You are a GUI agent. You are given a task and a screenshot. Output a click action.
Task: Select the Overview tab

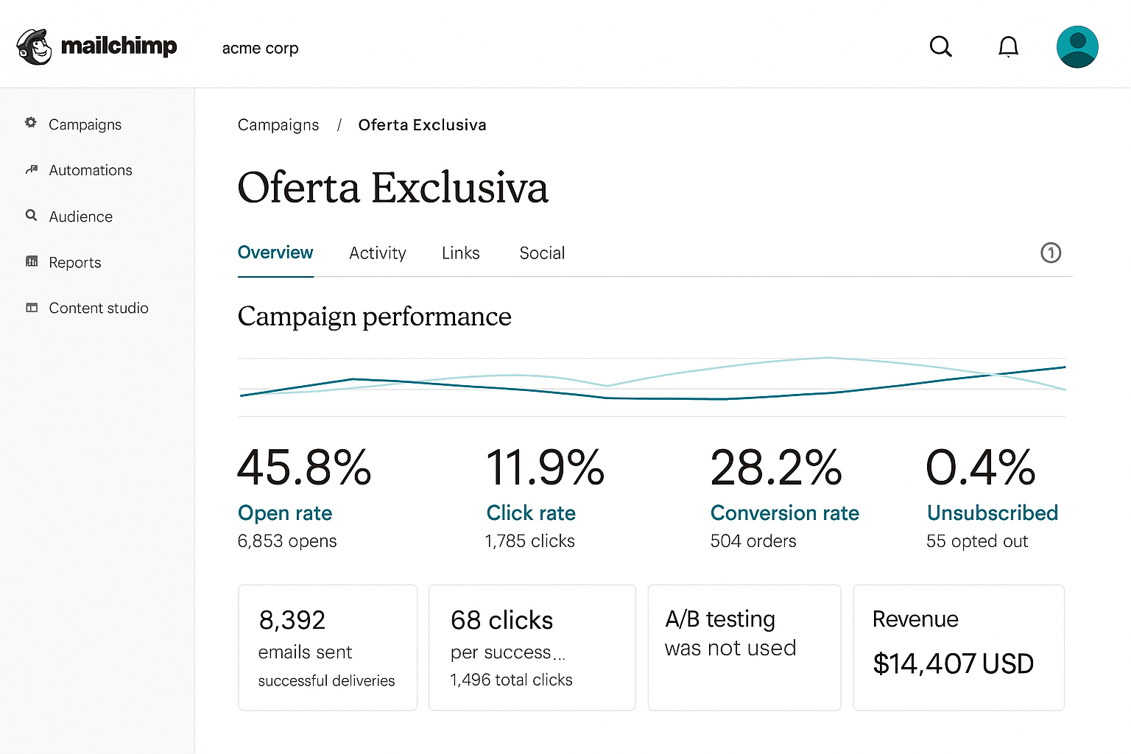(x=275, y=253)
